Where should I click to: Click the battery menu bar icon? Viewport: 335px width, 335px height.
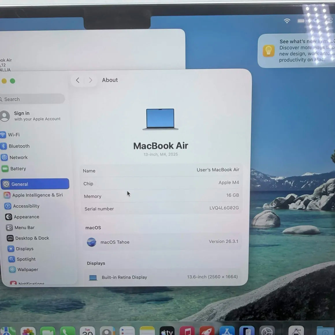point(301,21)
